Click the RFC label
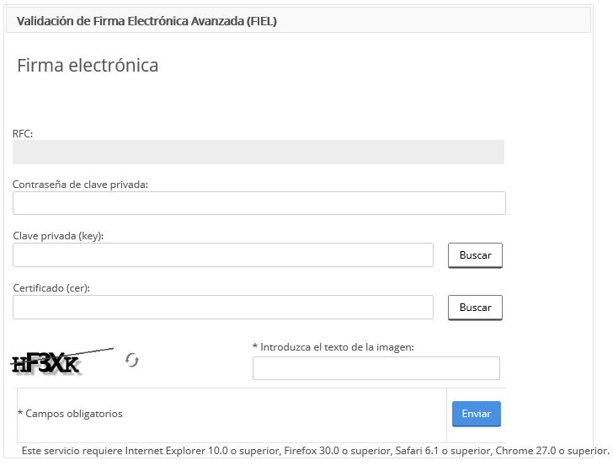This screenshot has width=613, height=466. pos(23,134)
